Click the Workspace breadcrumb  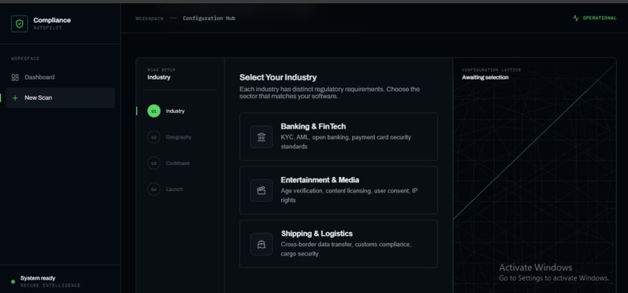(x=150, y=19)
